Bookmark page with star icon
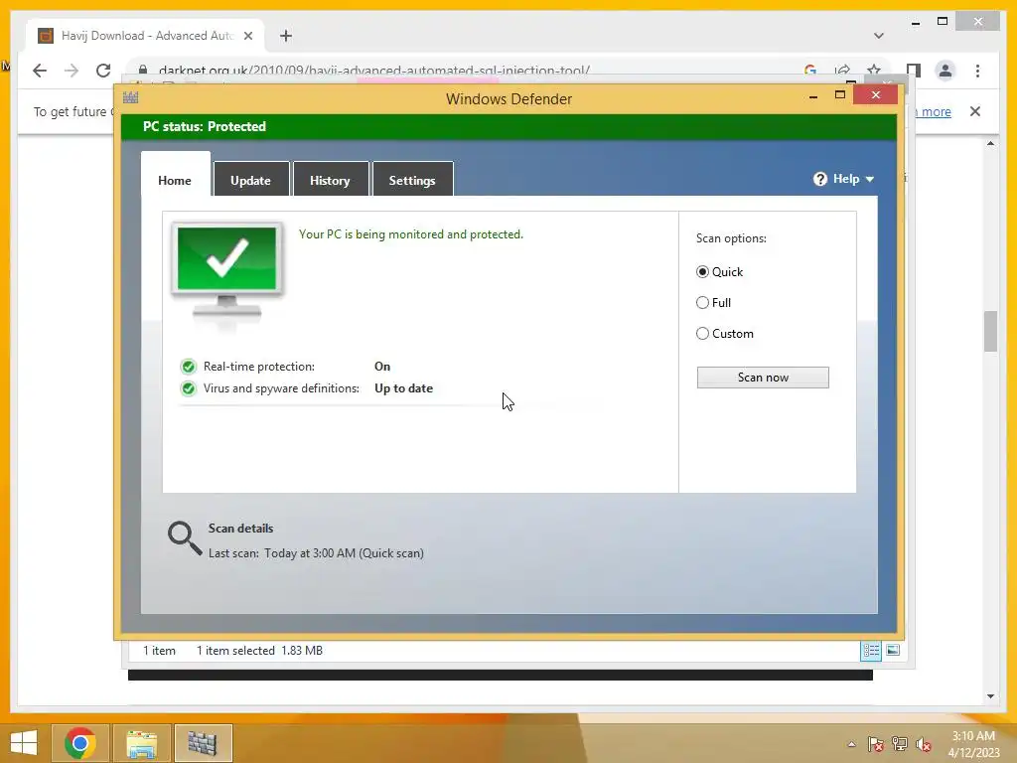This screenshot has height=763, width=1017. pos(874,71)
